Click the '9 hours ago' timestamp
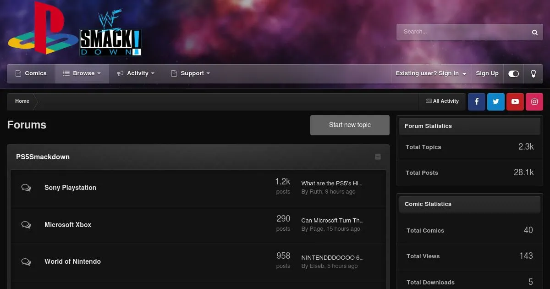The image size is (550, 289). 340,192
